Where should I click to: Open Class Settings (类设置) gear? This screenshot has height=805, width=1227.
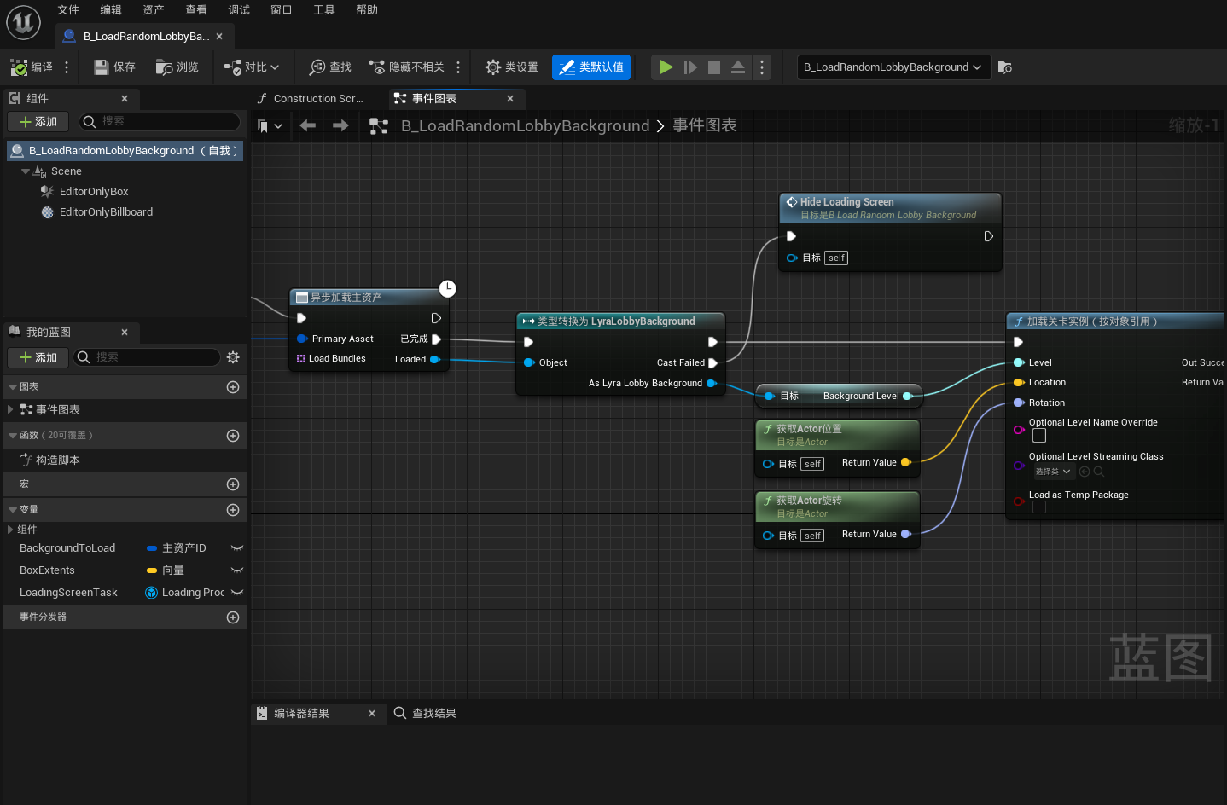(493, 67)
